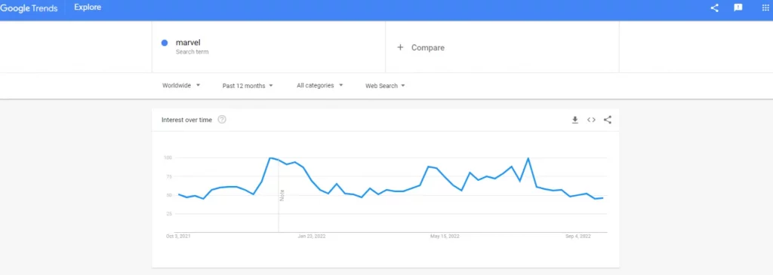Image resolution: width=773 pixels, height=275 pixels.
Task: Share the Interest over time chart
Action: 608,120
